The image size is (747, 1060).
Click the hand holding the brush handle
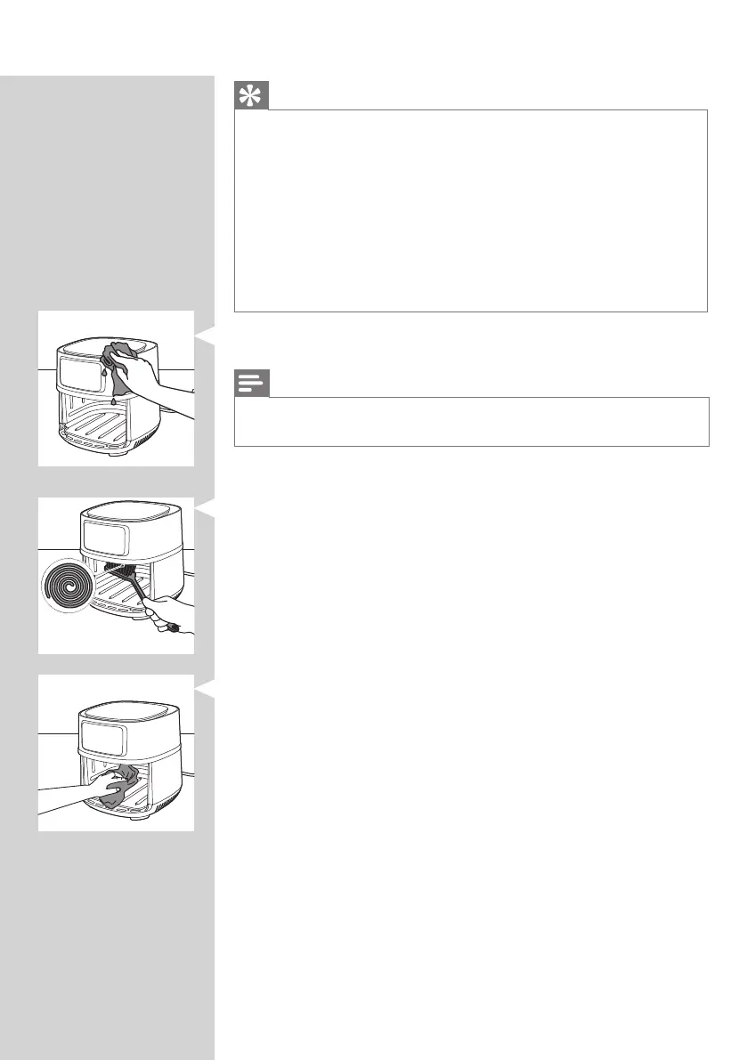pyautogui.click(x=164, y=614)
